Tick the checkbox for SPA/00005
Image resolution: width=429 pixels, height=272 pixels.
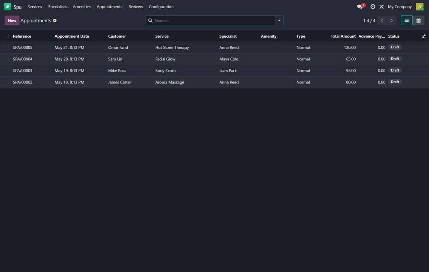coord(7,48)
